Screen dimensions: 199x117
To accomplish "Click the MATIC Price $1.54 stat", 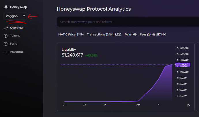I will pyautogui.click(x=71, y=34).
